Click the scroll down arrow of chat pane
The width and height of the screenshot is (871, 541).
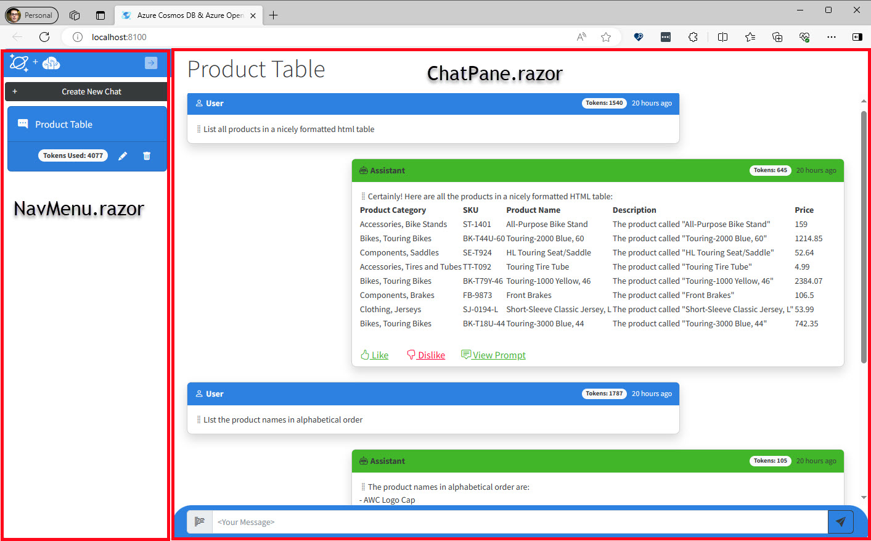click(864, 497)
